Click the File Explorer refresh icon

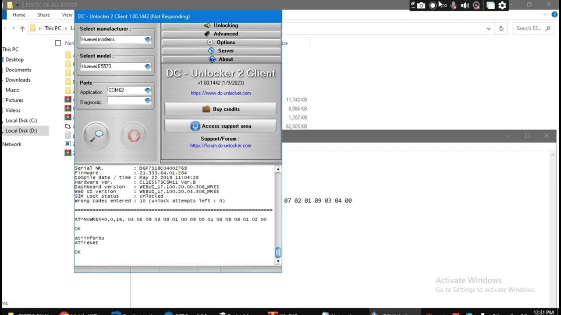(x=501, y=28)
